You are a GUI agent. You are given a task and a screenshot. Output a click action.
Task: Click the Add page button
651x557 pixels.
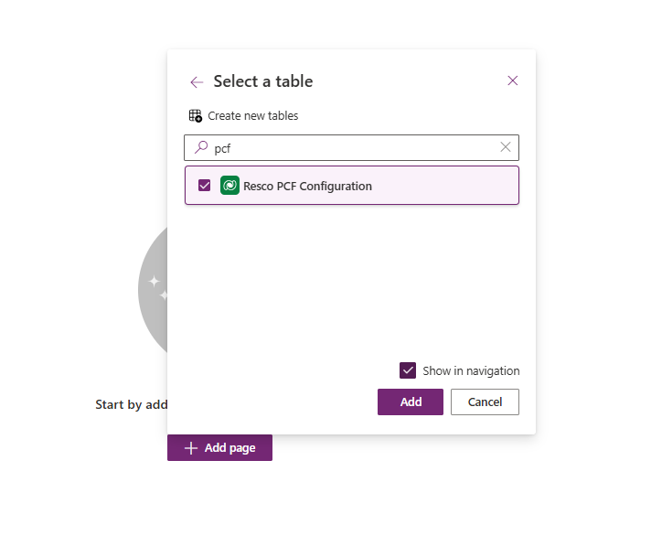click(219, 448)
